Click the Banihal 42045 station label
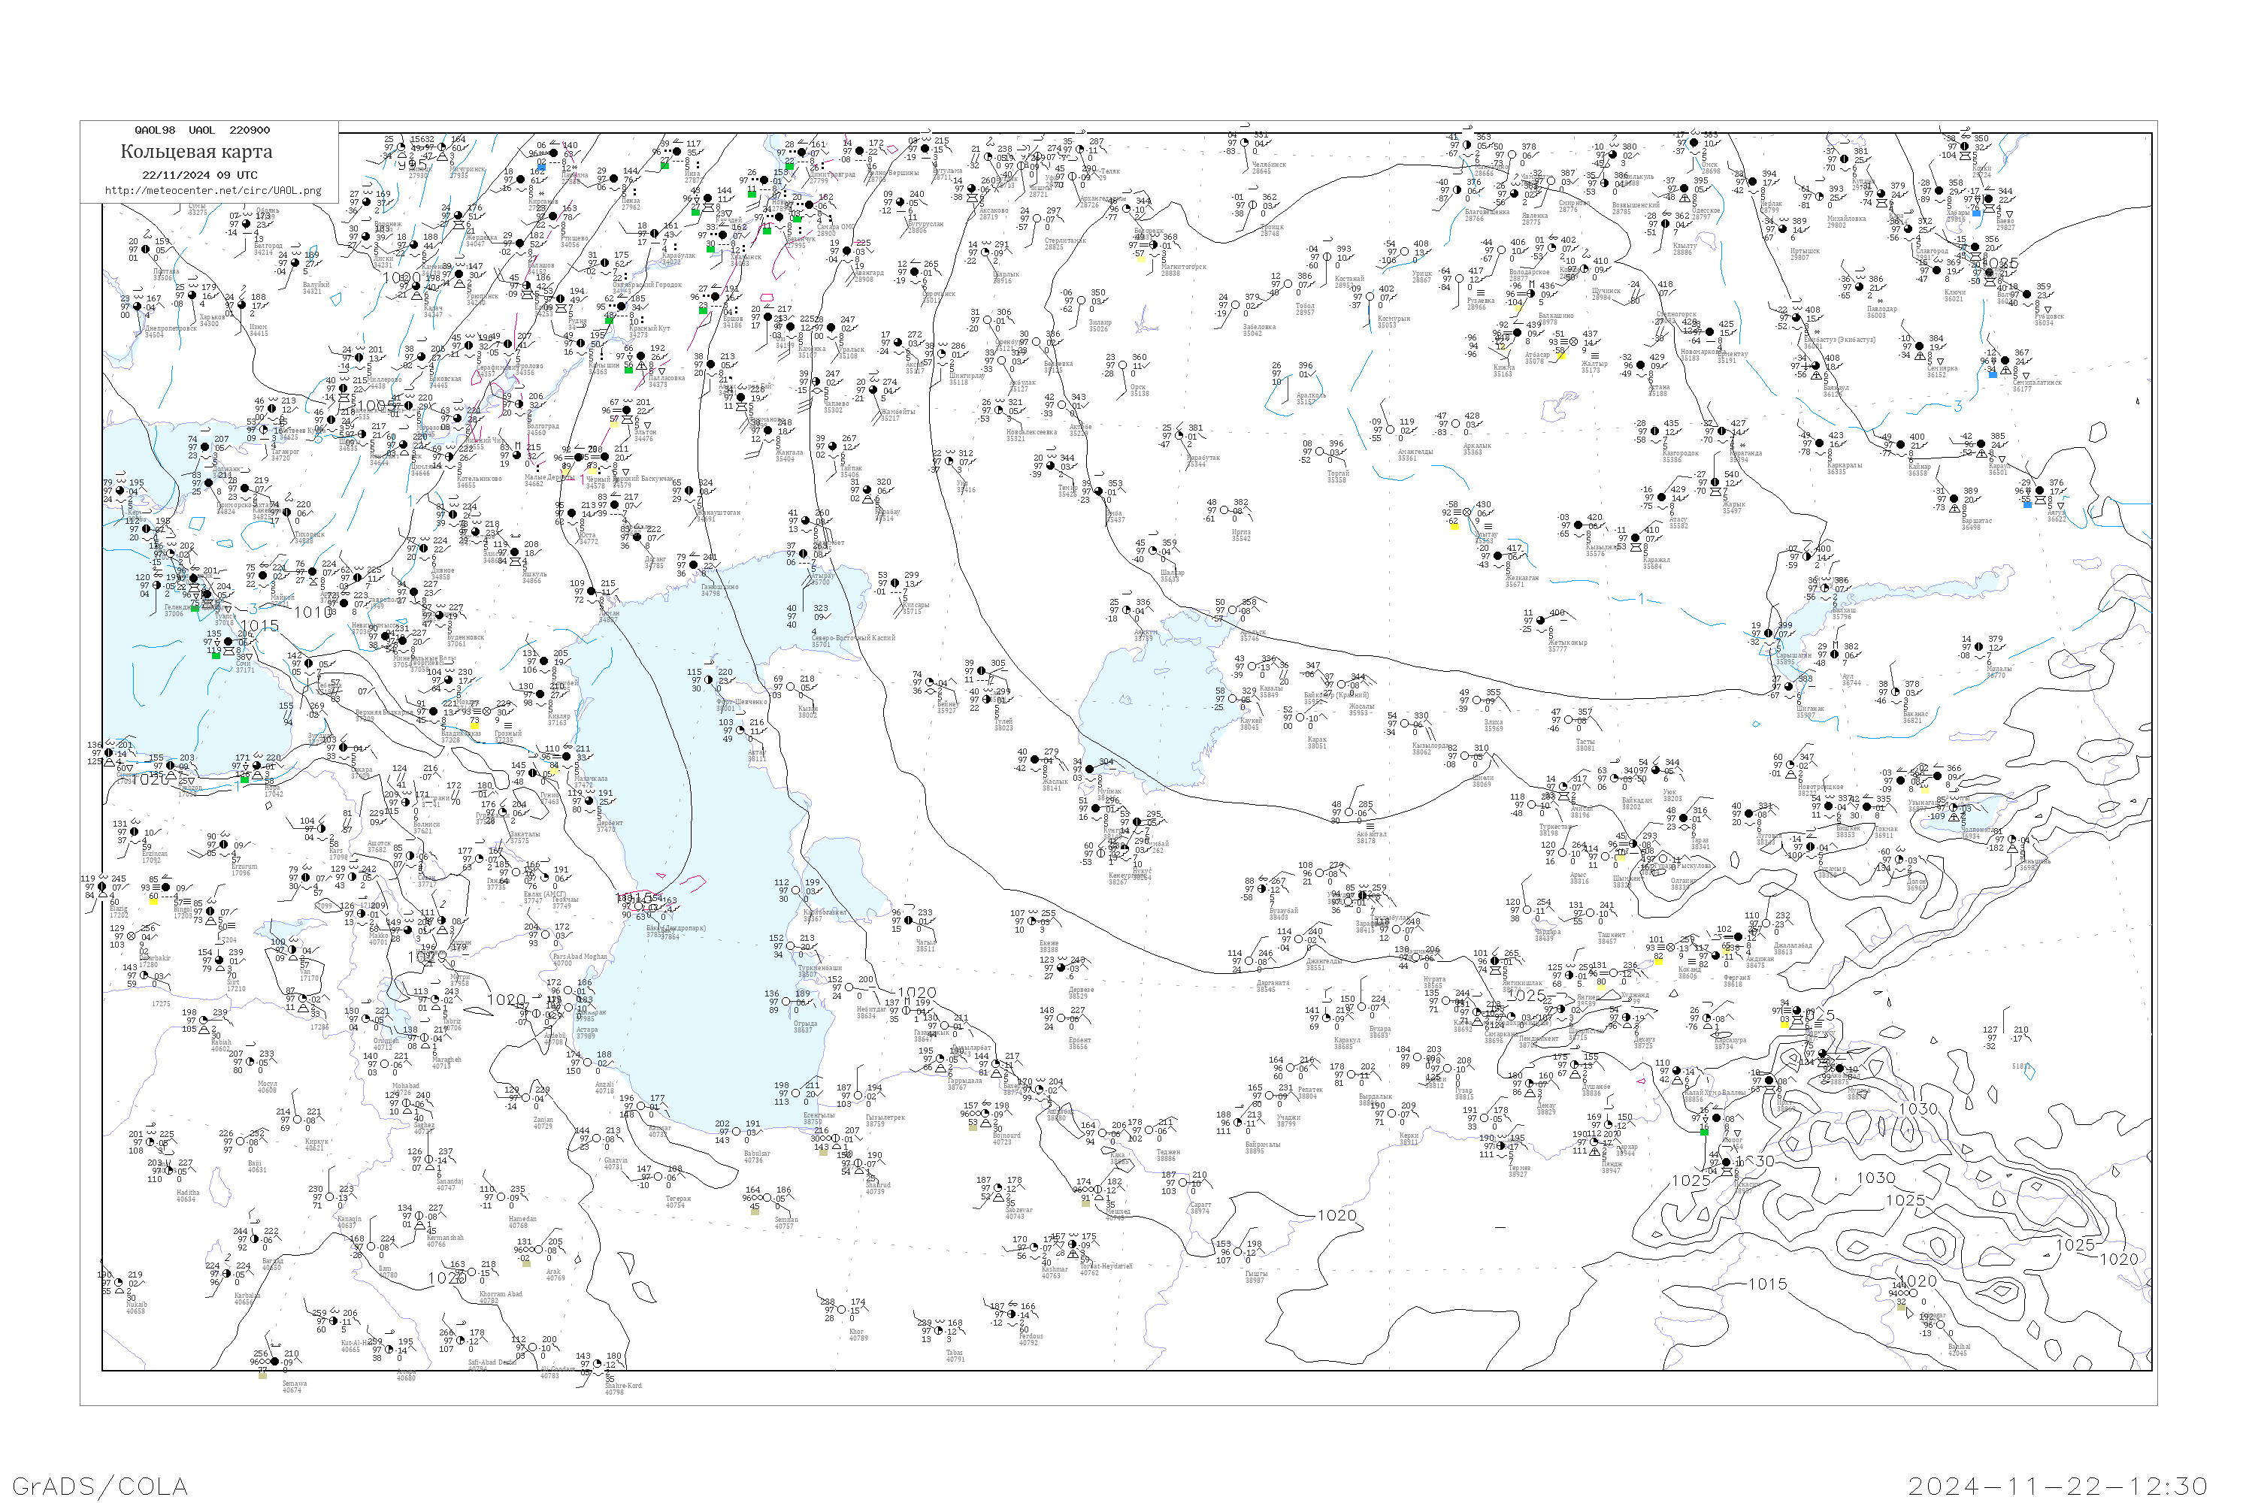This screenshot has width=2255, height=1503. (1958, 1350)
